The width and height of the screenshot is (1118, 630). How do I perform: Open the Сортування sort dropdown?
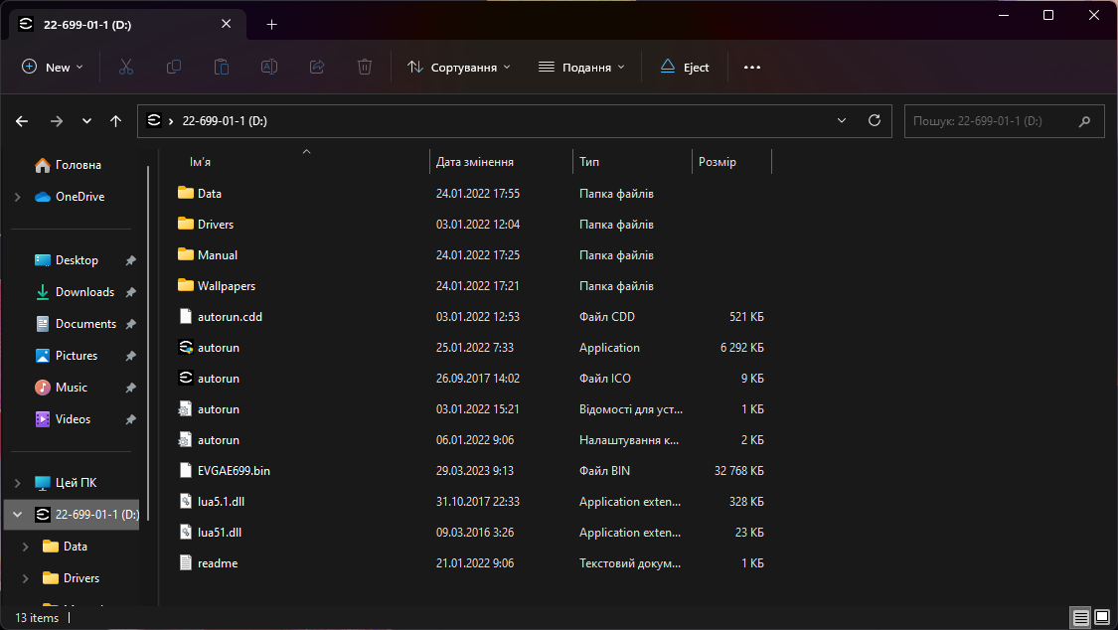pos(458,67)
